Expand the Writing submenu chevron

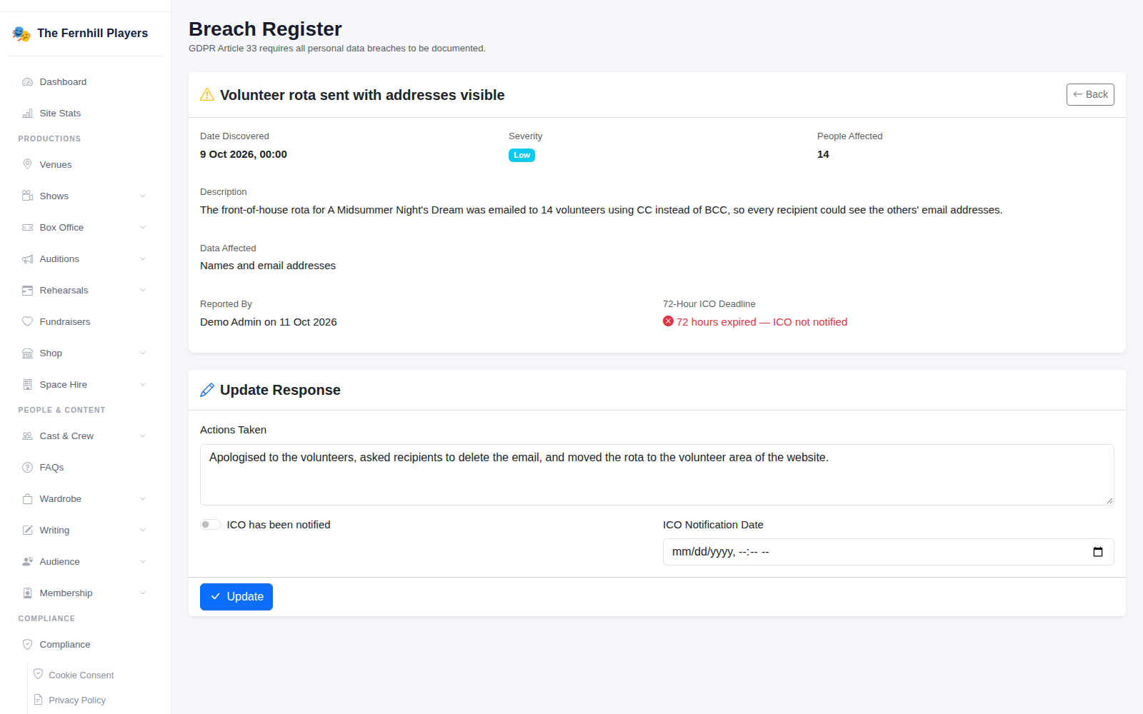(x=143, y=530)
